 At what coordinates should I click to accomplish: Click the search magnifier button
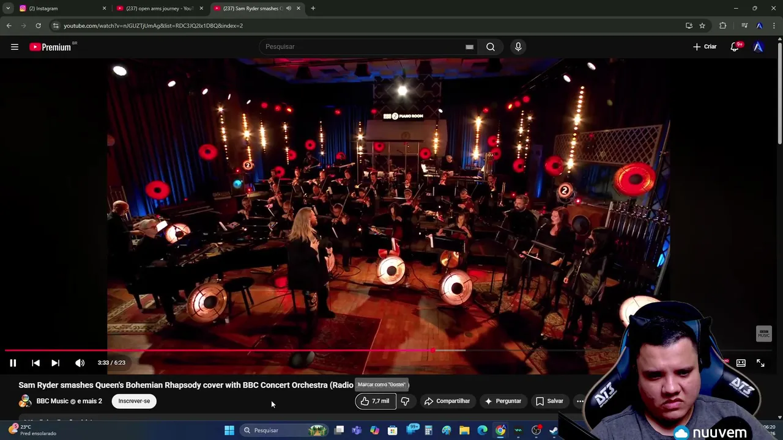(491, 46)
